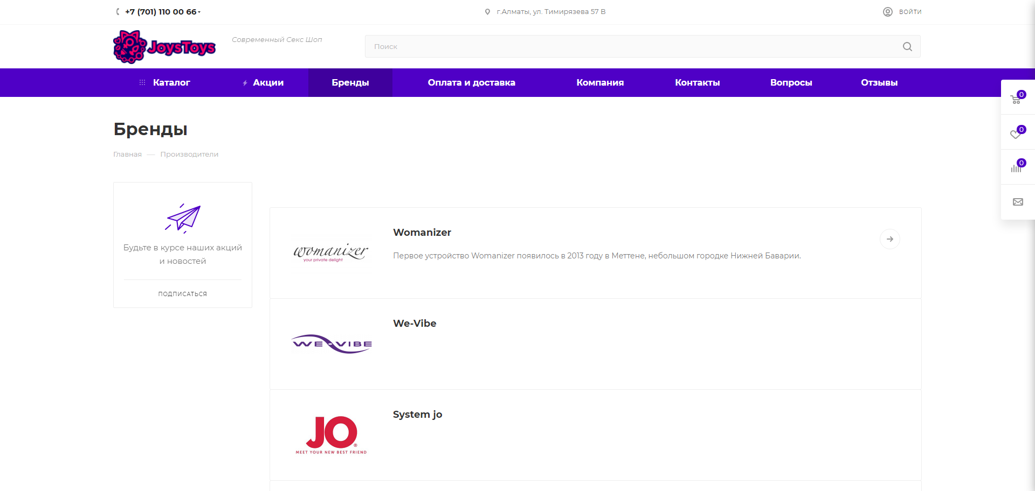Click the Будьте в курсе наших акций text
Image resolution: width=1035 pixels, height=491 pixels.
[x=183, y=254]
